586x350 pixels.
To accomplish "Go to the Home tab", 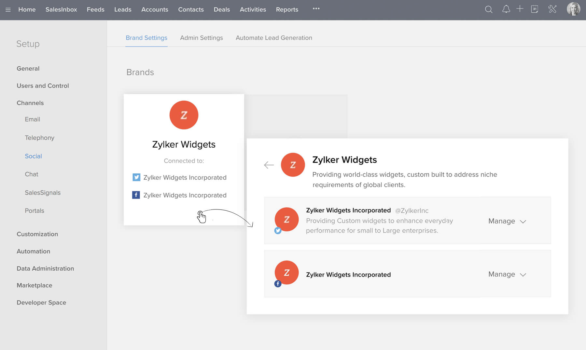I will [x=27, y=10].
